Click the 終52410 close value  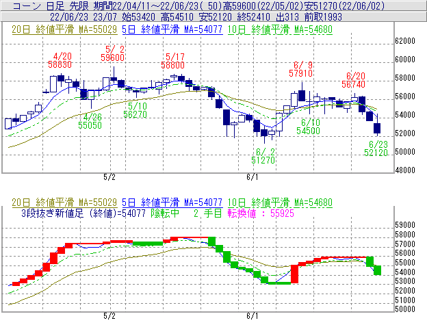coord(254,17)
